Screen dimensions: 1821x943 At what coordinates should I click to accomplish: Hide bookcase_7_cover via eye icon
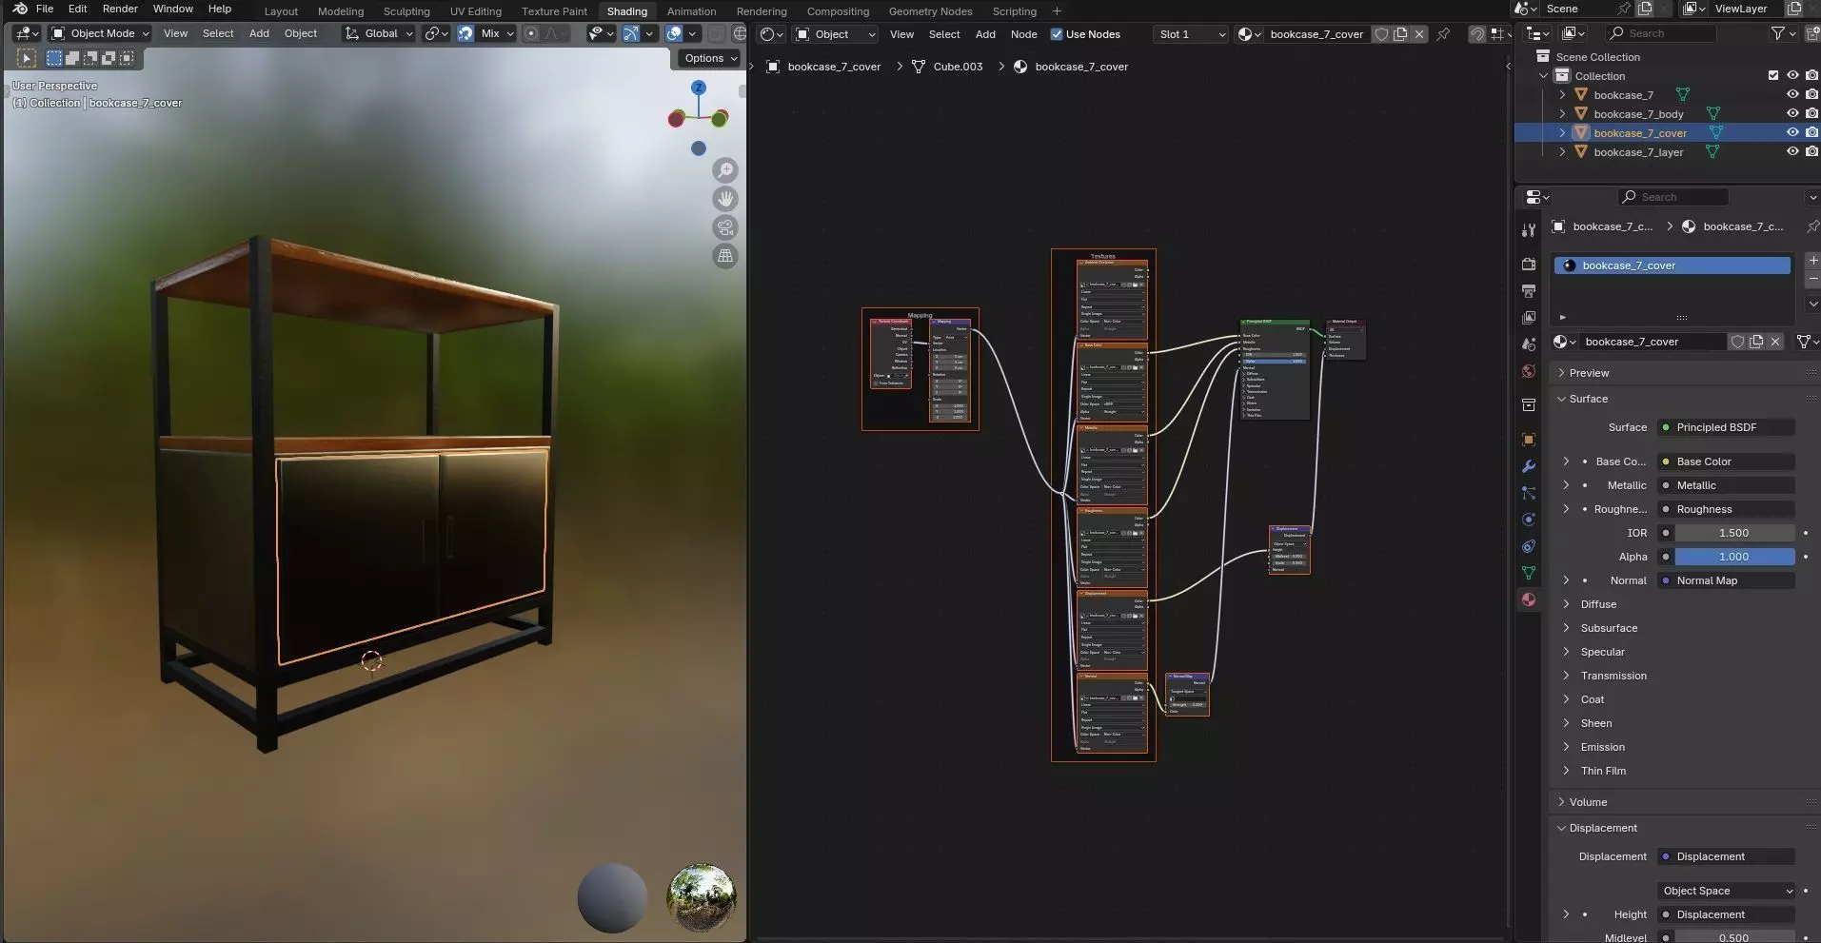(1792, 132)
